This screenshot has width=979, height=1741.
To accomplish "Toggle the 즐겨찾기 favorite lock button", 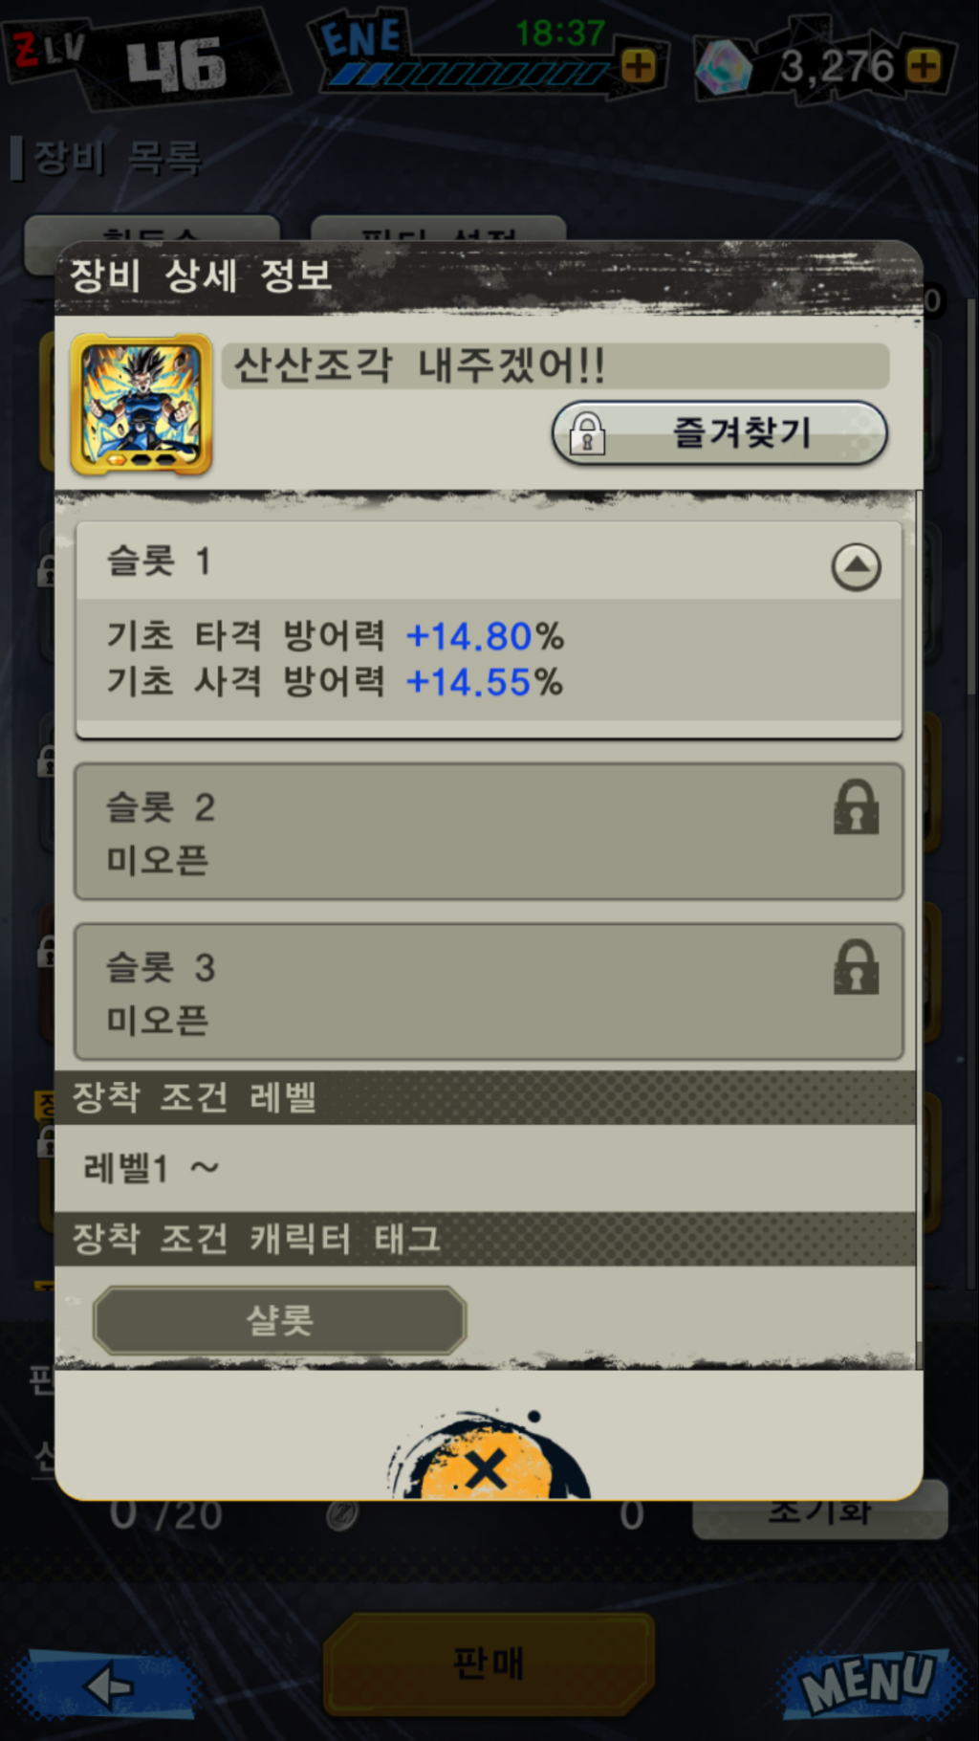I will [719, 433].
